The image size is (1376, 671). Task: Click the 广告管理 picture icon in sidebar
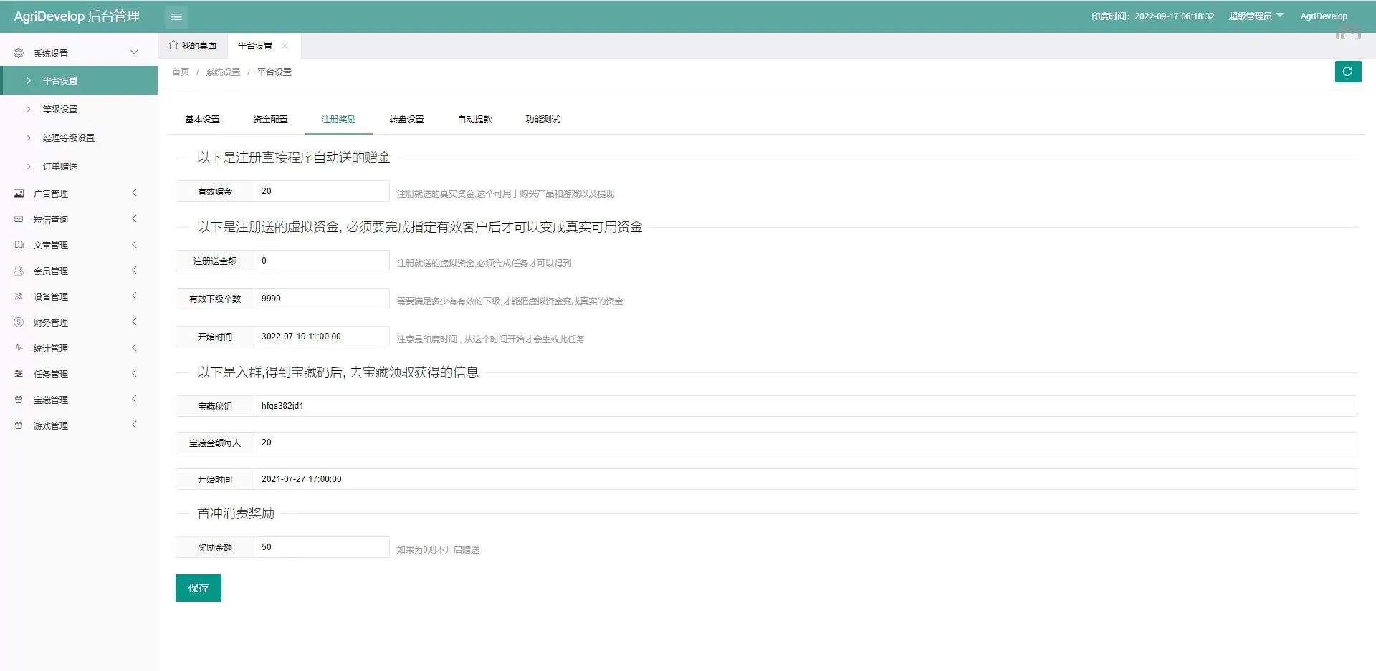point(19,193)
